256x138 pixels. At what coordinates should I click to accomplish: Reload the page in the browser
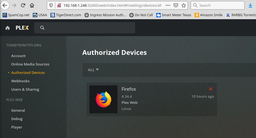[23, 5]
